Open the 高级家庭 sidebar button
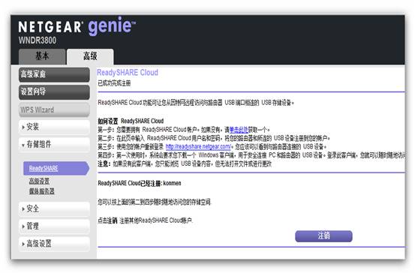This screenshot has height=273, width=415. point(54,74)
